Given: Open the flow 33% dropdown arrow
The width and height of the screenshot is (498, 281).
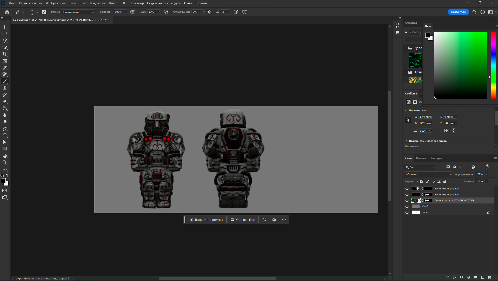Looking at the screenshot, I should point(159,12).
